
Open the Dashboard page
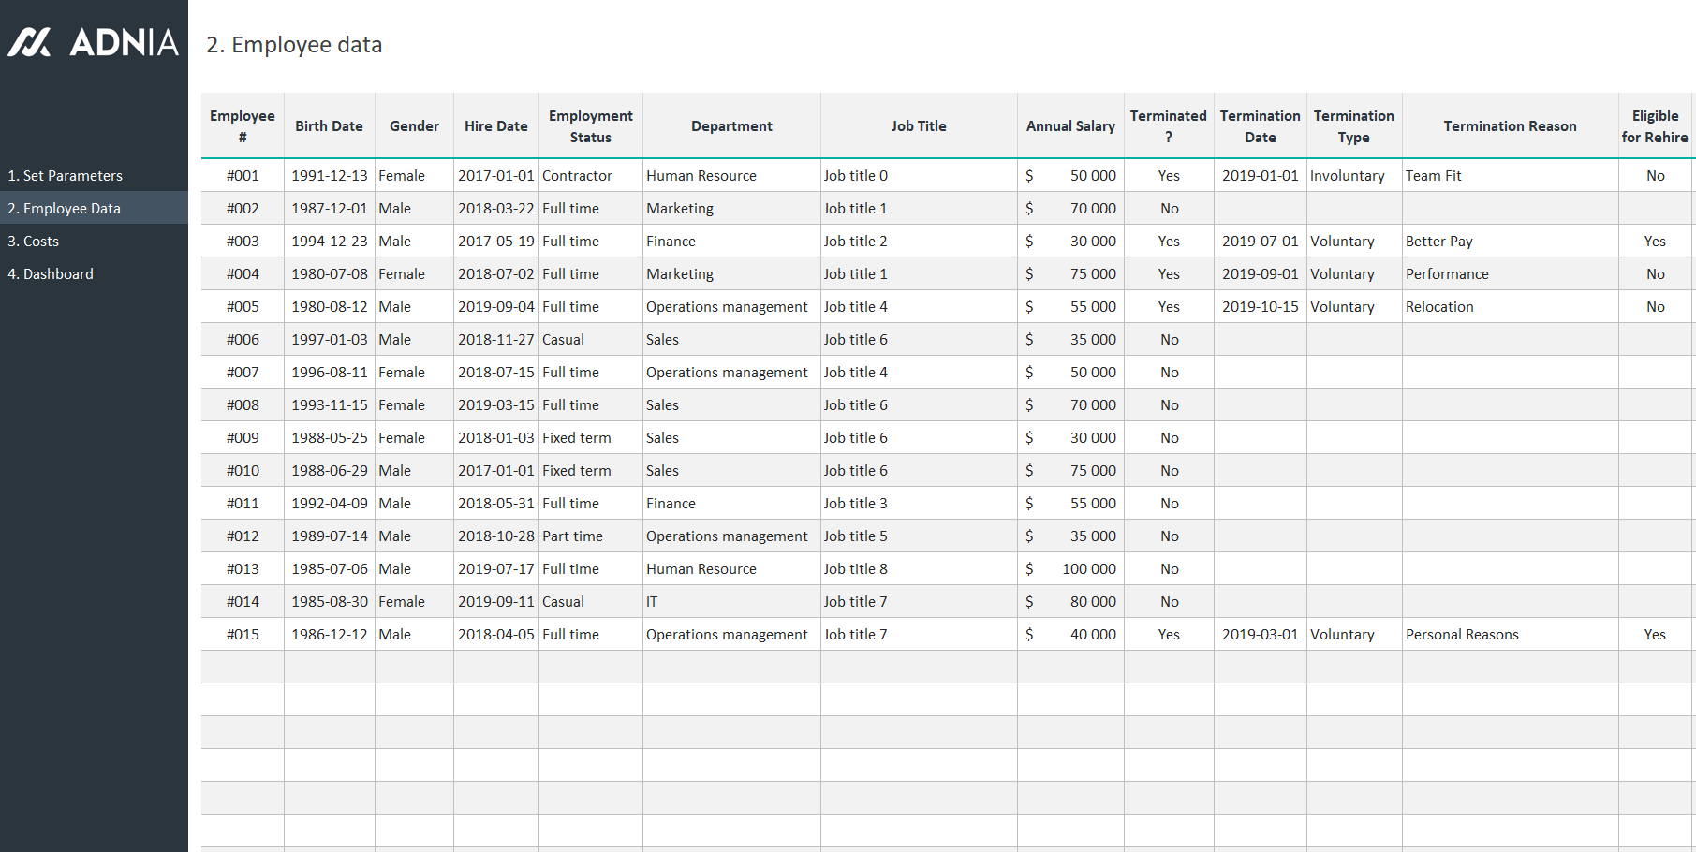pyautogui.click(x=51, y=274)
